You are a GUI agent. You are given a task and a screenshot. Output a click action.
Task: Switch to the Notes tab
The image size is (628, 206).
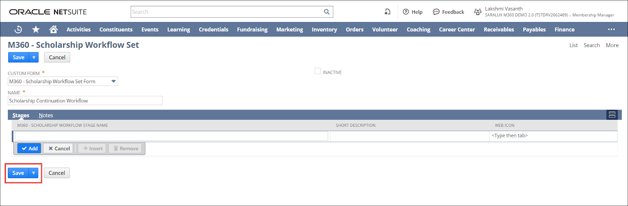point(46,115)
